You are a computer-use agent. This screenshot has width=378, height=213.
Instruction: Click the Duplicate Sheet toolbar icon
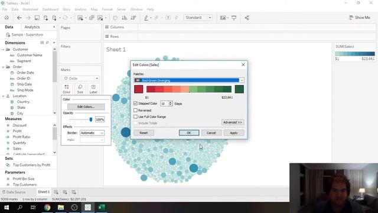click(x=92, y=18)
